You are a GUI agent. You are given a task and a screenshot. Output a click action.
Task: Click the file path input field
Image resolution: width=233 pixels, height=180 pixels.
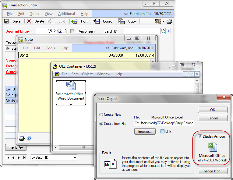(164, 123)
